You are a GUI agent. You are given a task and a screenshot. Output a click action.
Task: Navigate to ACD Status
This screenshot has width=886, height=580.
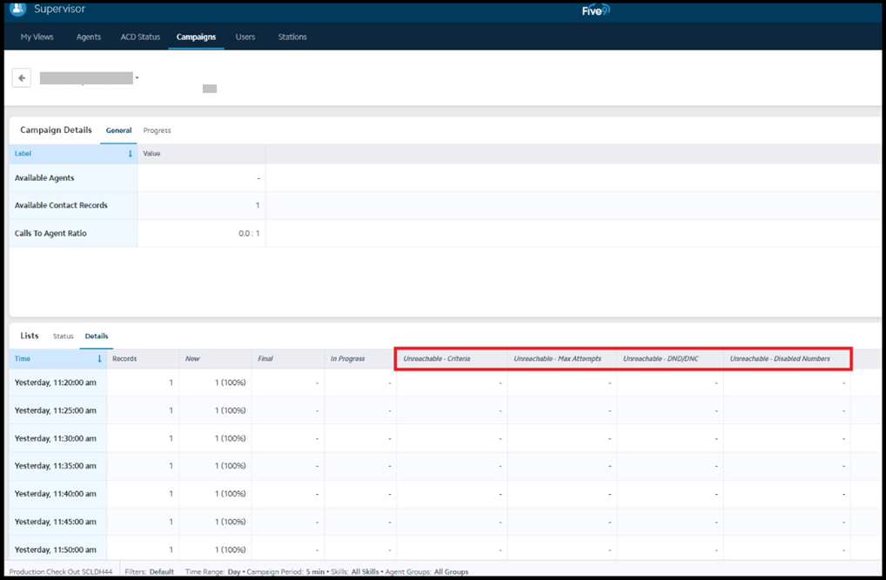click(140, 37)
